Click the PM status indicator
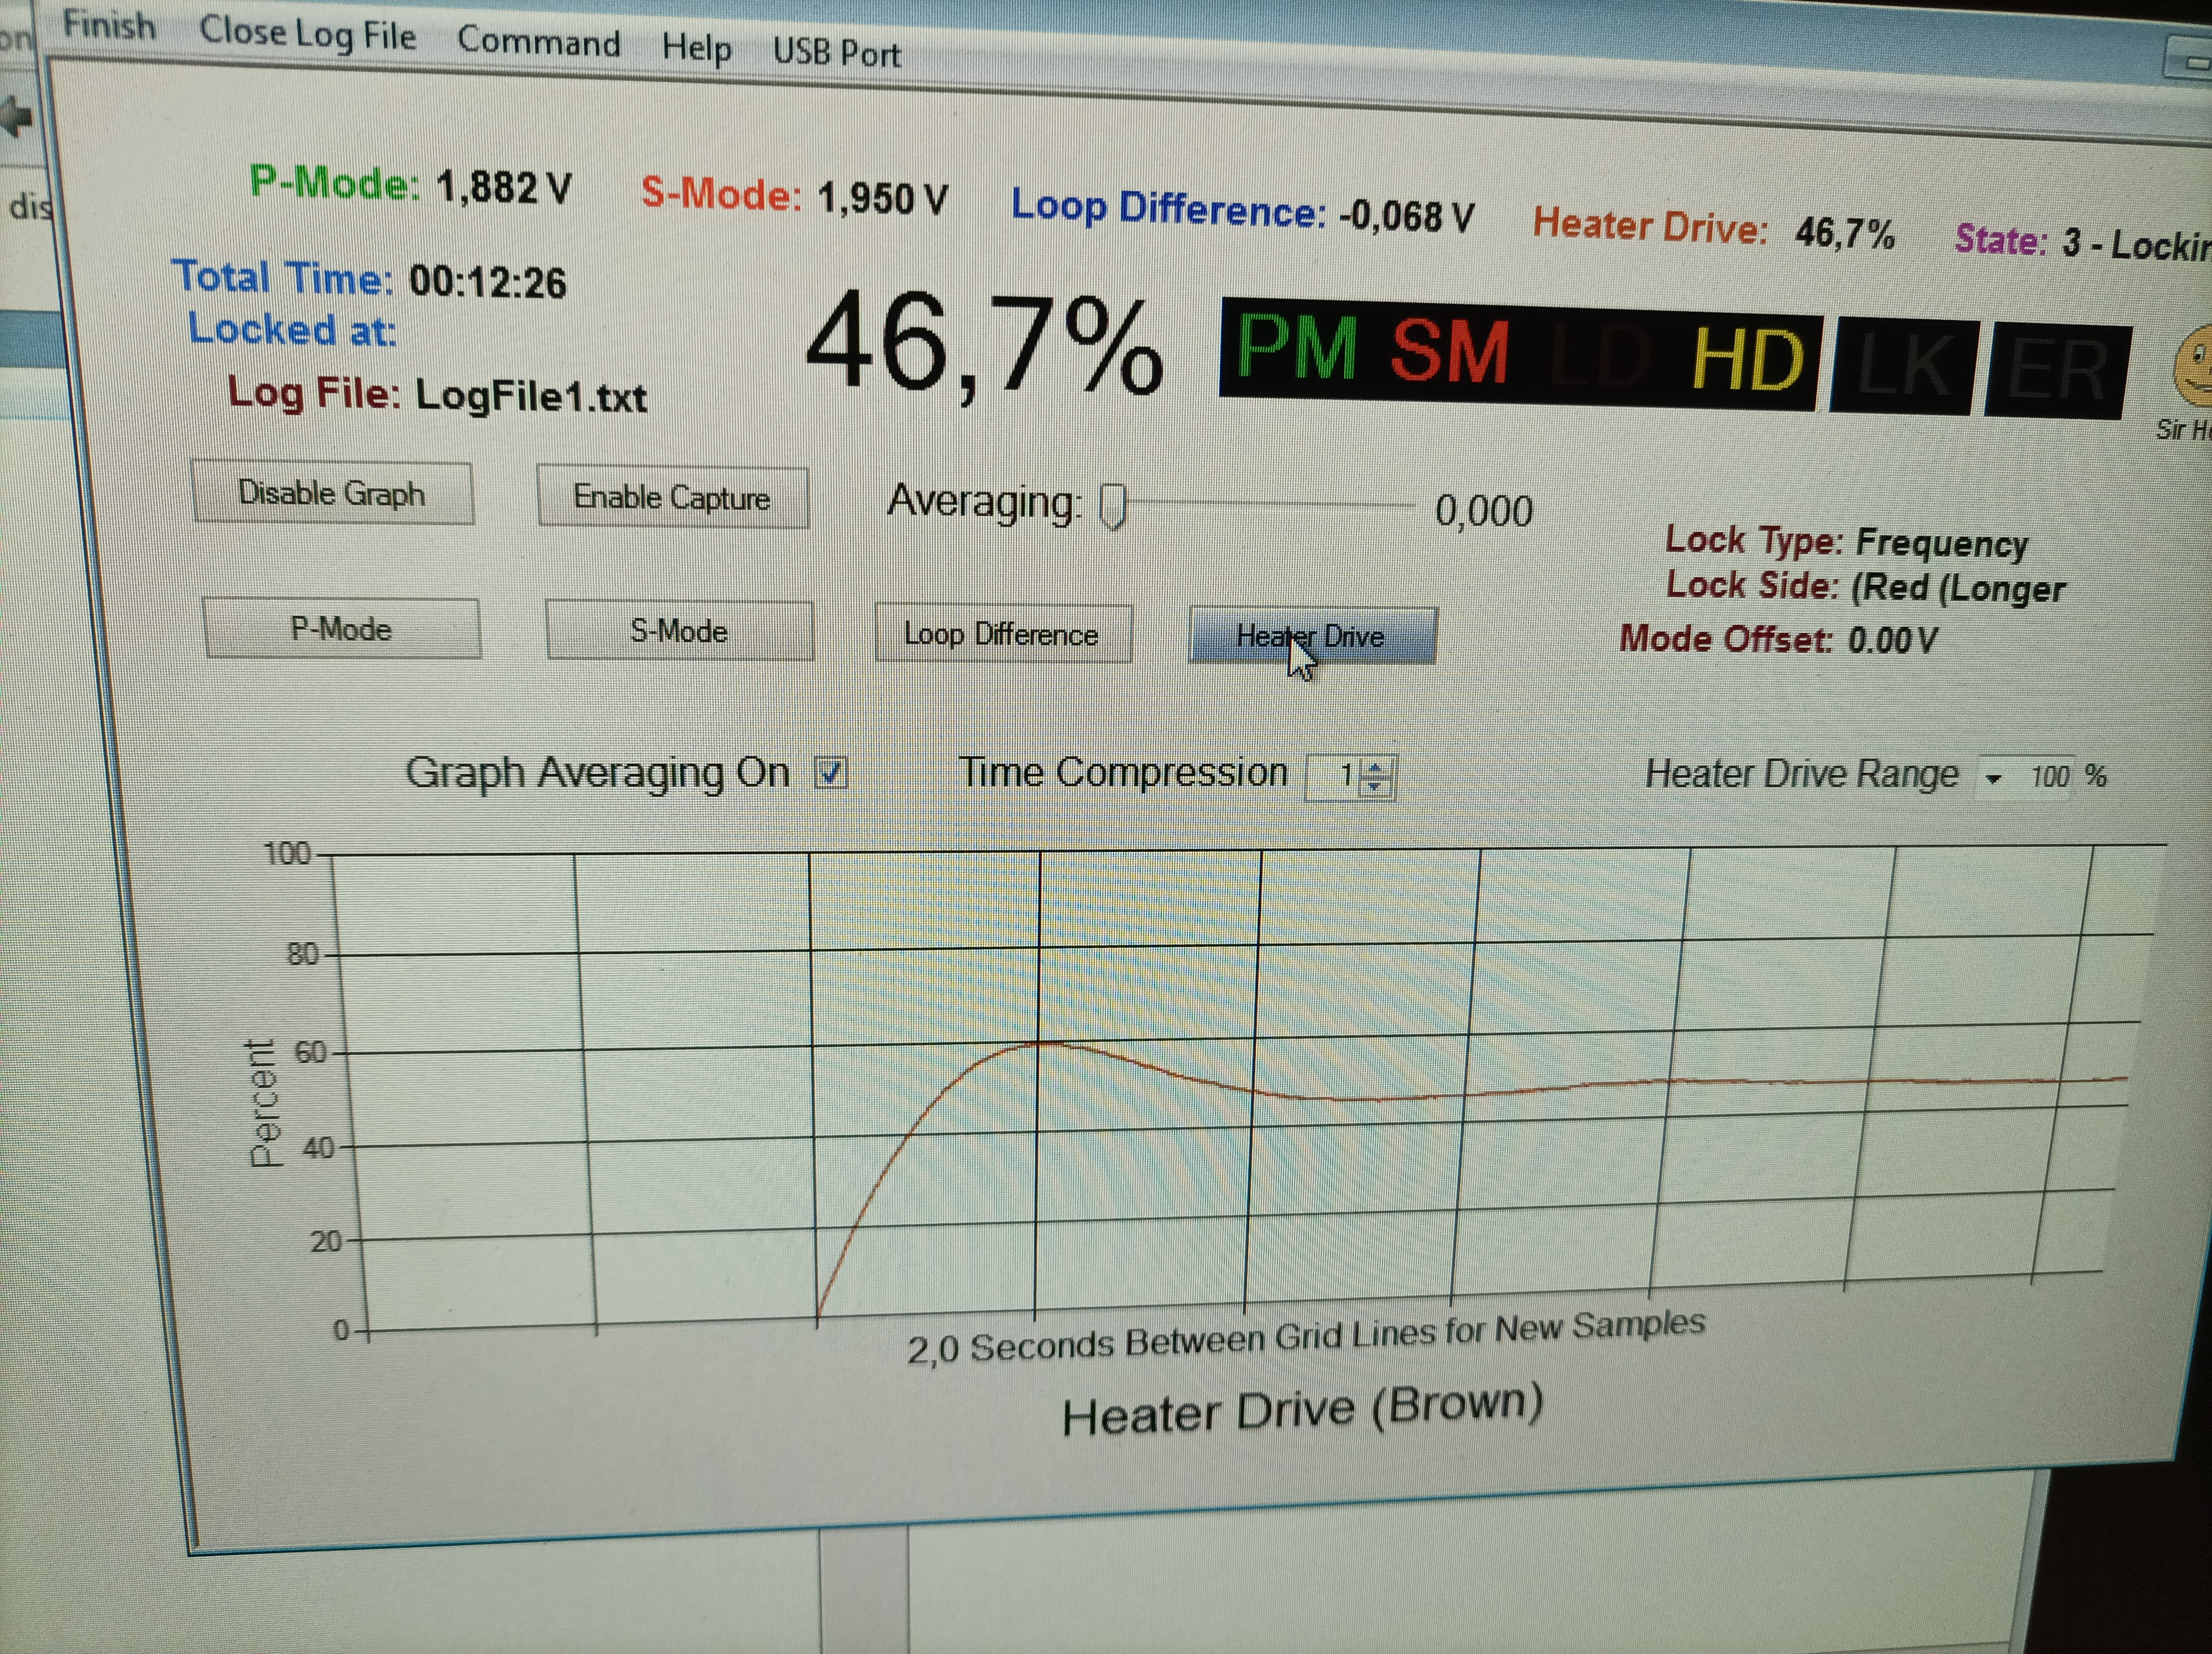Screen dimensions: 2212x1654 [x=1297, y=347]
